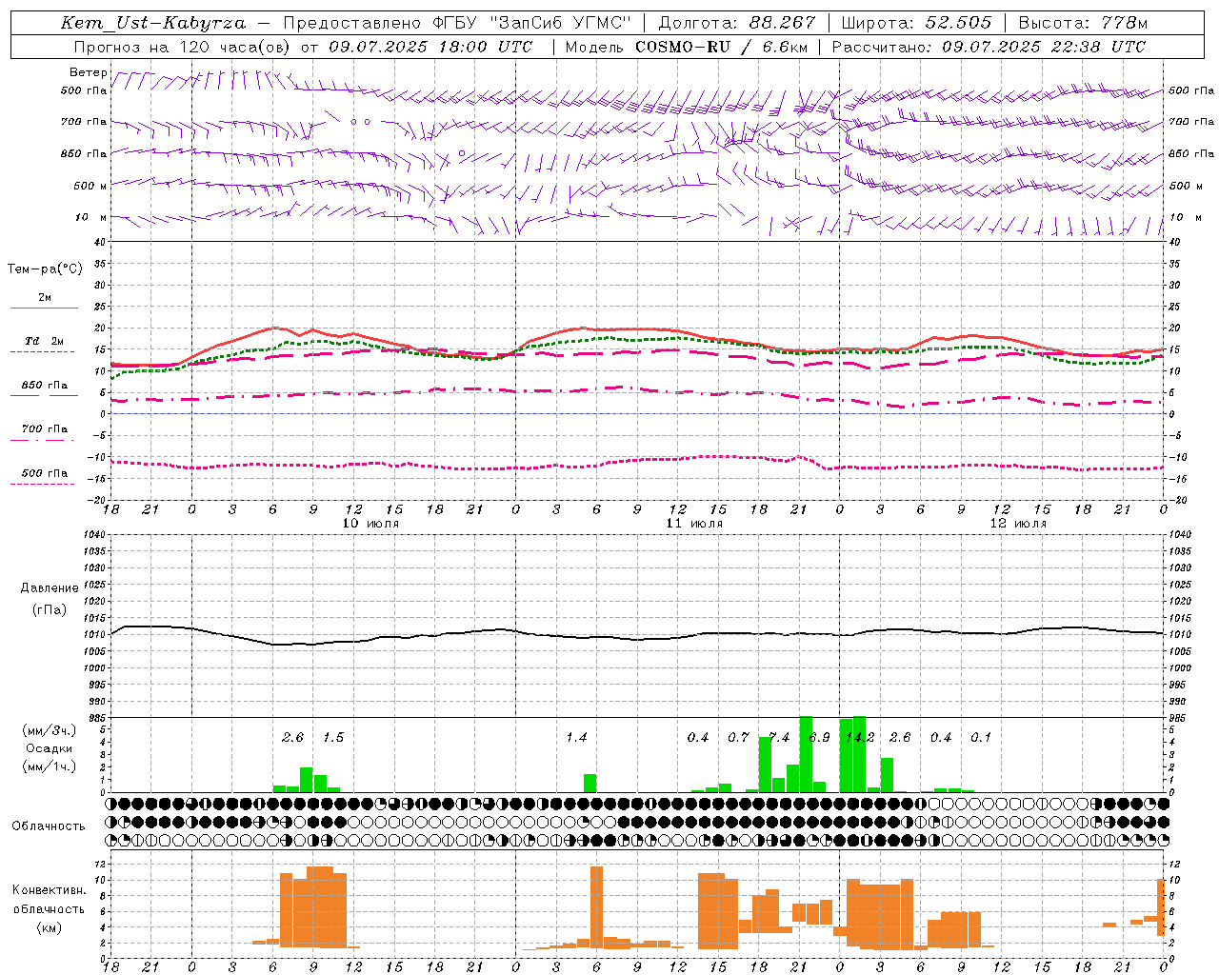Click the 0.1 precipitation total

pos(981,738)
